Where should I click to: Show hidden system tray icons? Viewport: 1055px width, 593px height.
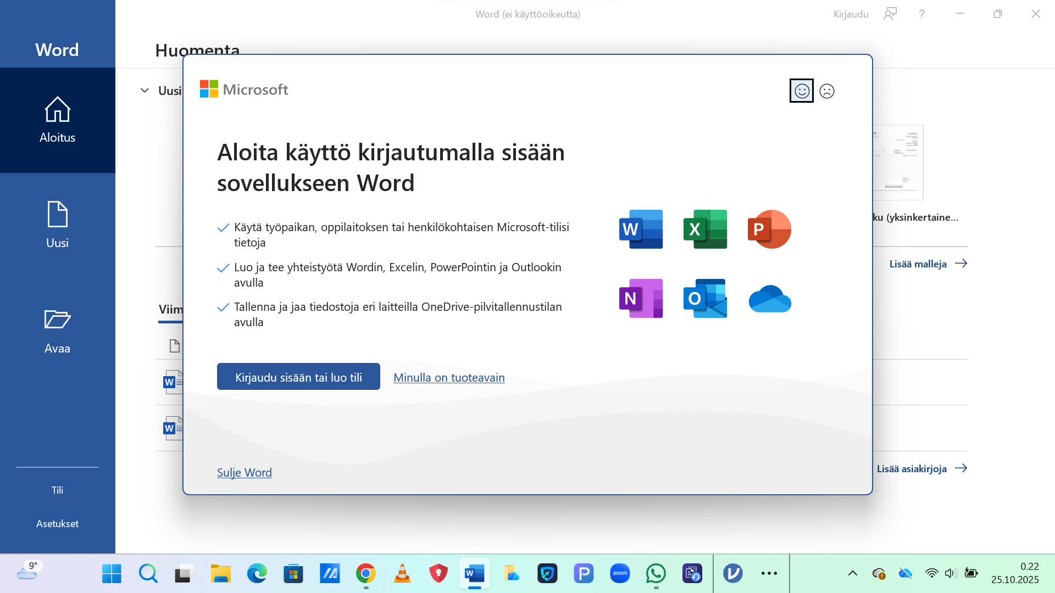click(853, 573)
